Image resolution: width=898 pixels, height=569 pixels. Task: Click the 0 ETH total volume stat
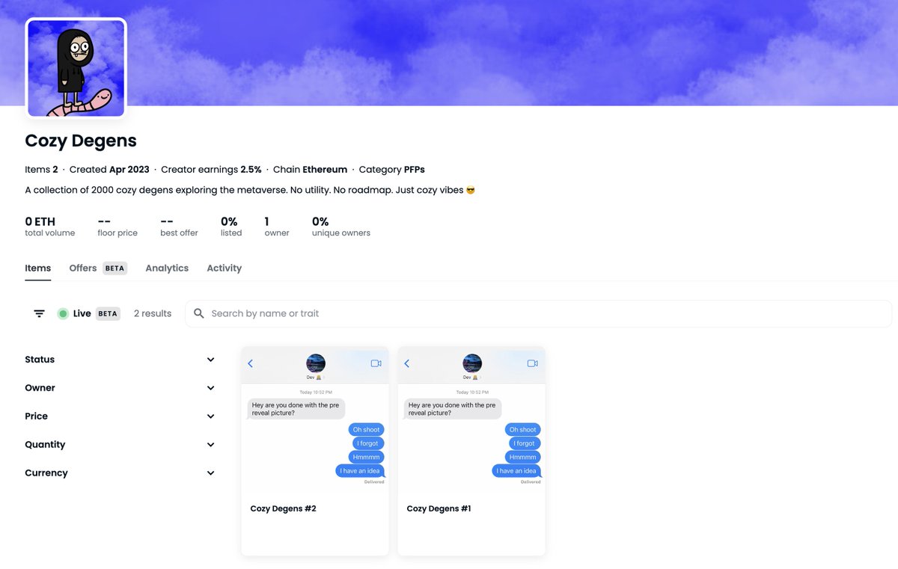[50, 227]
